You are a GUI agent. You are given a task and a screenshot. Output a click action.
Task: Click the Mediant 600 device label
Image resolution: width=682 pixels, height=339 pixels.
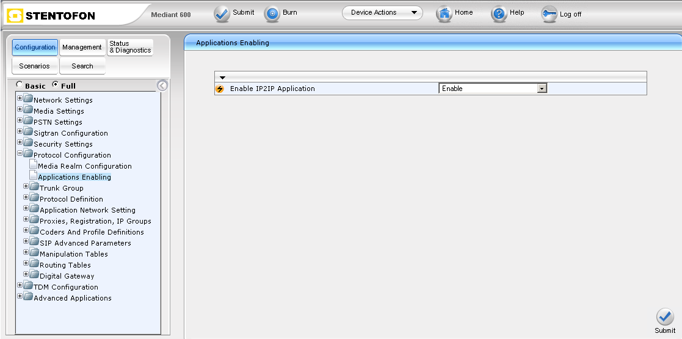click(x=171, y=15)
